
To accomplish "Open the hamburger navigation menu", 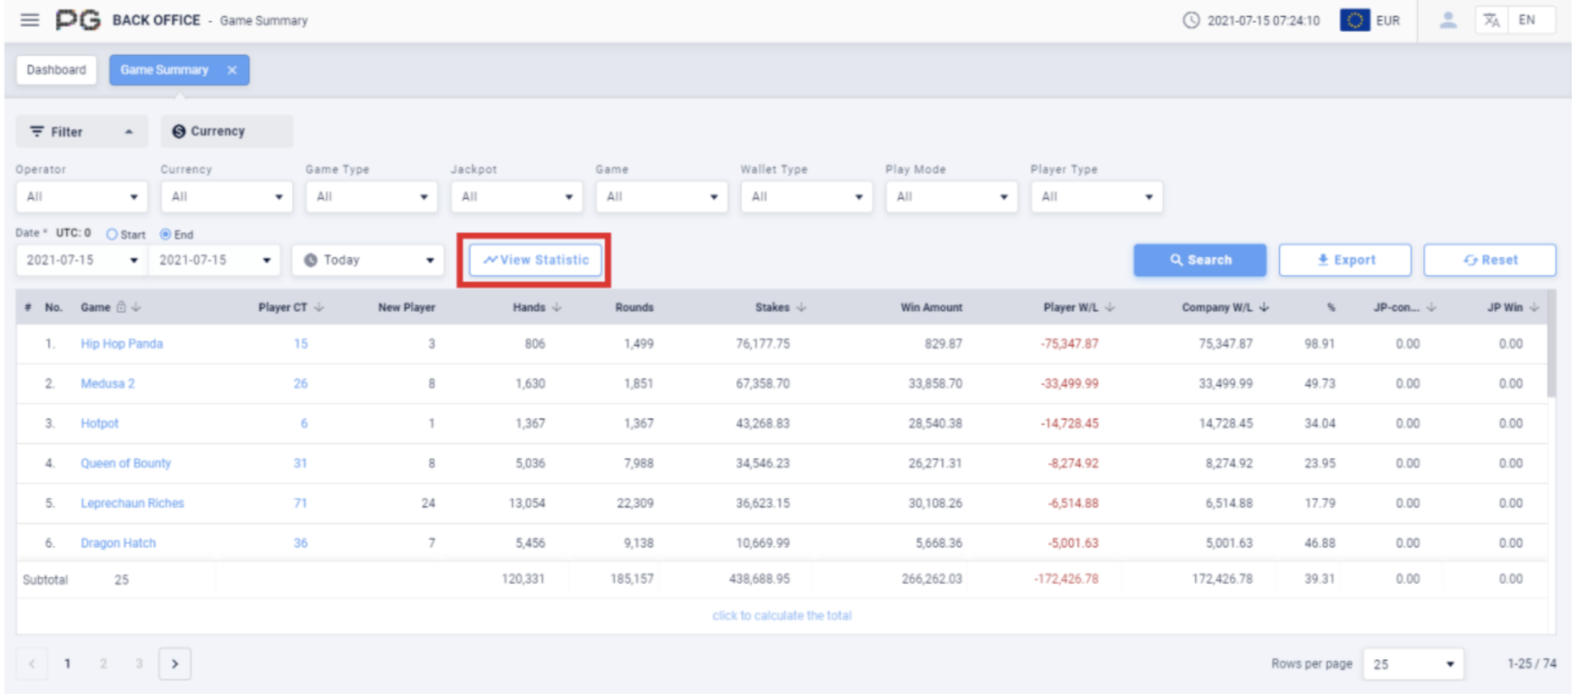I will click(30, 19).
